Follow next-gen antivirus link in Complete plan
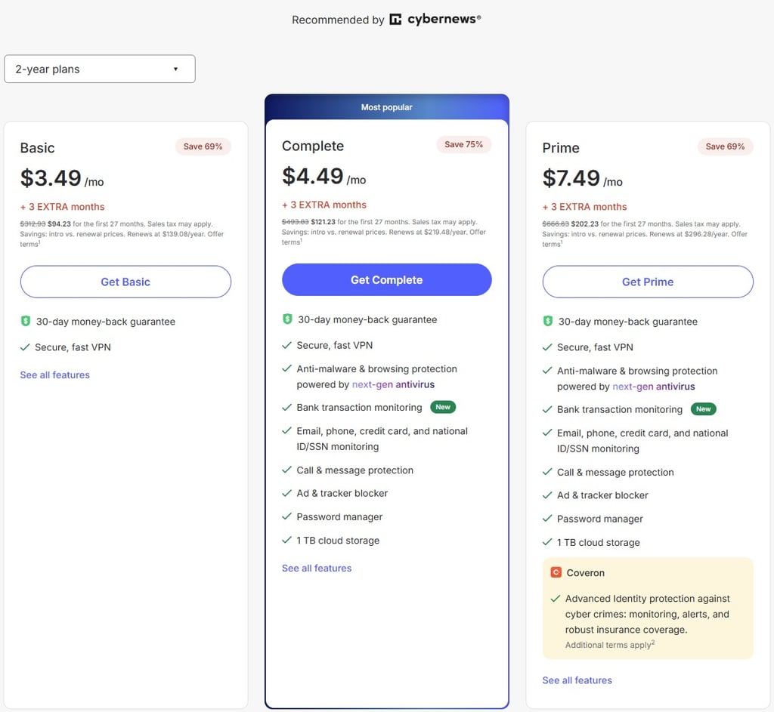774x712 pixels. [393, 384]
